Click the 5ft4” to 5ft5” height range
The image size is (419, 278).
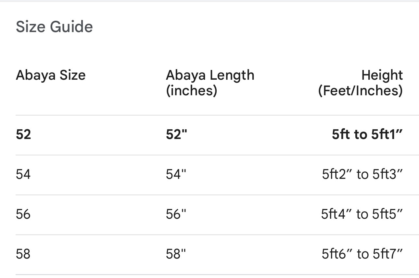click(x=362, y=214)
